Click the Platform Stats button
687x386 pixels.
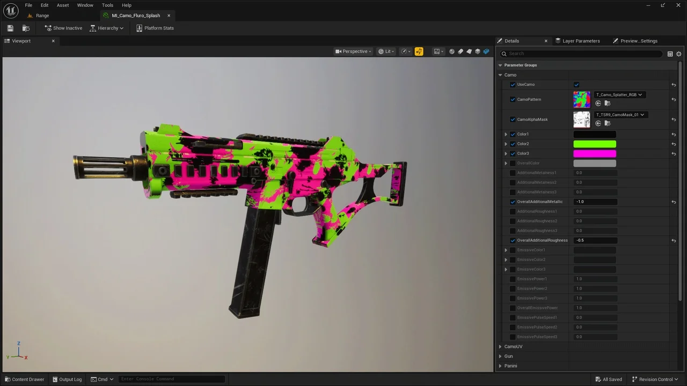[155, 28]
